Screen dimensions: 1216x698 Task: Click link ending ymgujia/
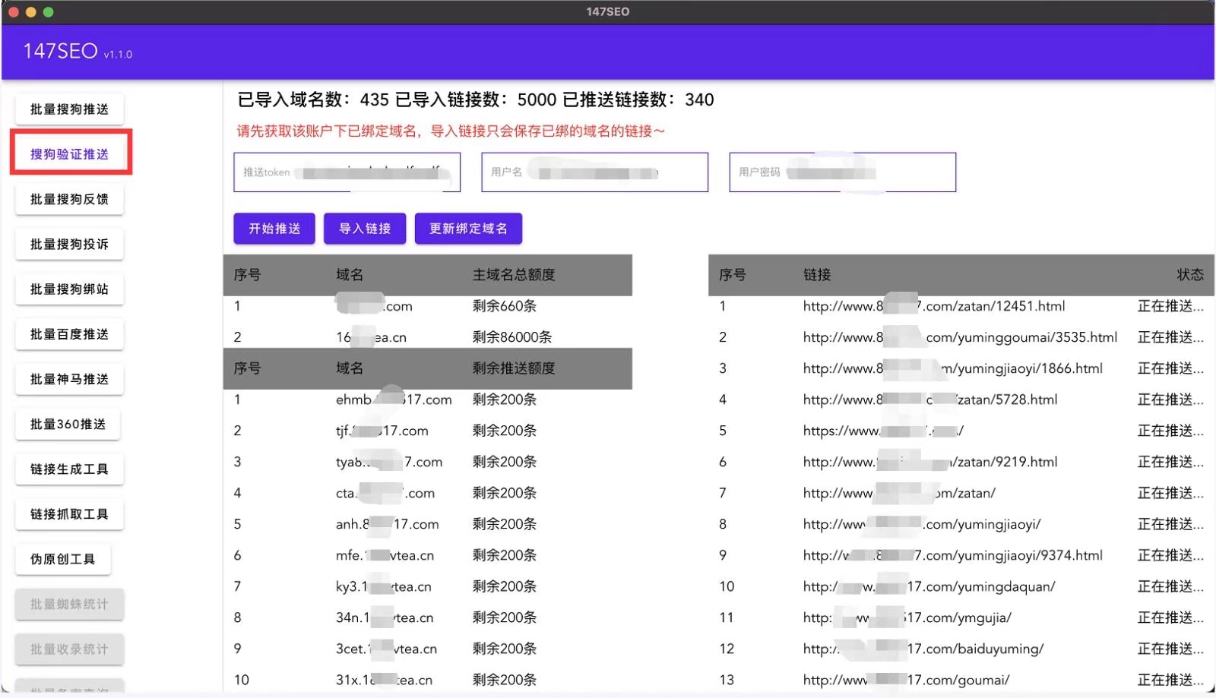pos(907,617)
